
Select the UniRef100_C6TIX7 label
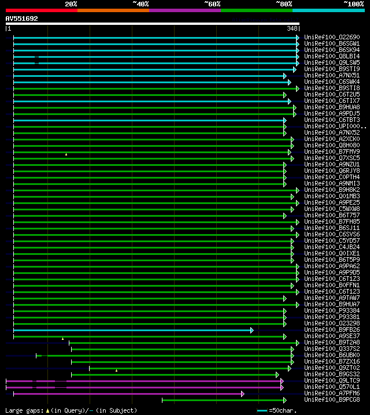click(332, 101)
